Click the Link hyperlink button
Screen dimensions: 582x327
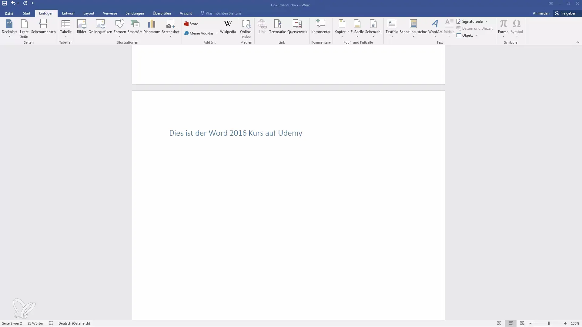262,27
